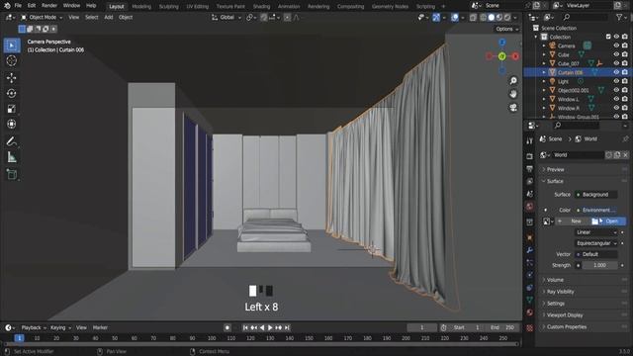Switch to the Modeling workspace tab
This screenshot has height=356, width=633.
click(x=141, y=7)
